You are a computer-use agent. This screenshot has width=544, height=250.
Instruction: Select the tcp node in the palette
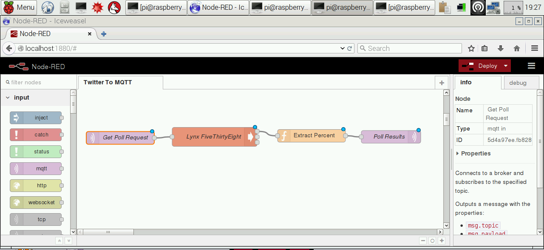tap(36, 219)
